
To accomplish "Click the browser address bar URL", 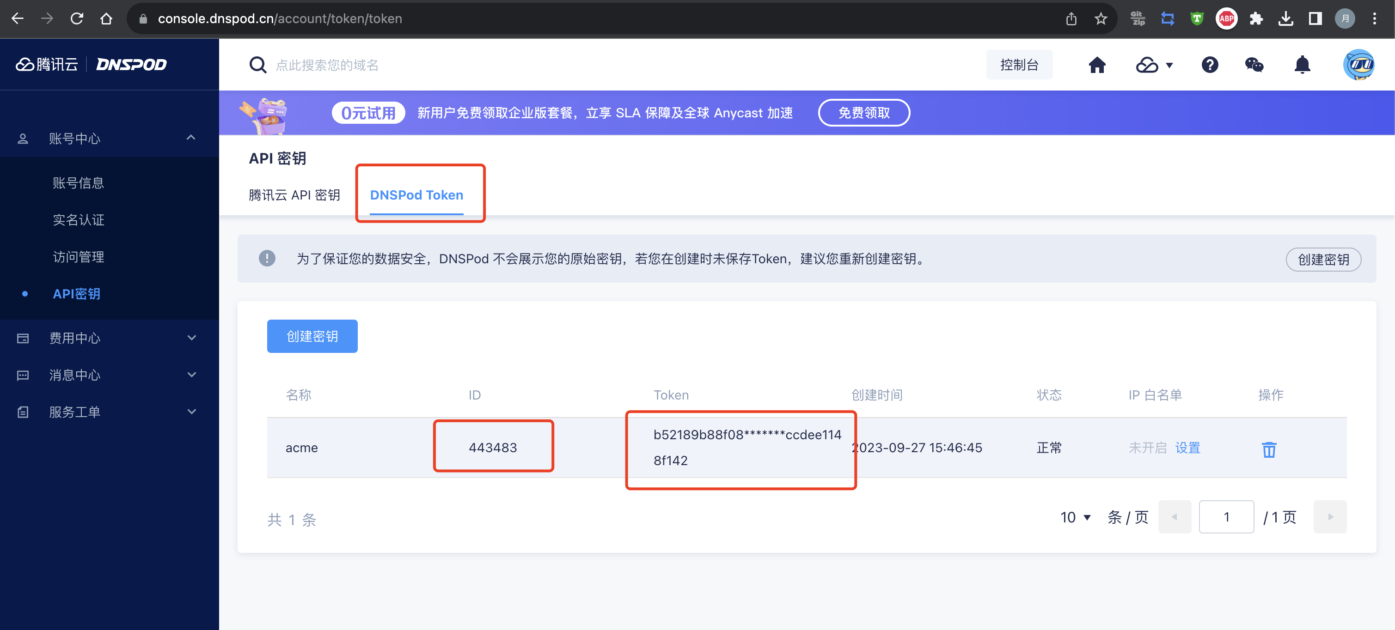I will [280, 18].
